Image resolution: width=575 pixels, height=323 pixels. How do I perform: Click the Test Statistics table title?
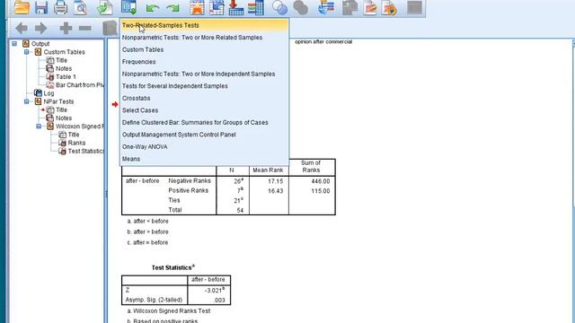click(x=173, y=267)
